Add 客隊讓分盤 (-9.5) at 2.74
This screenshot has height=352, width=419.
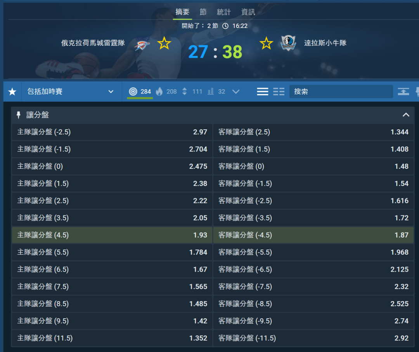pos(313,321)
